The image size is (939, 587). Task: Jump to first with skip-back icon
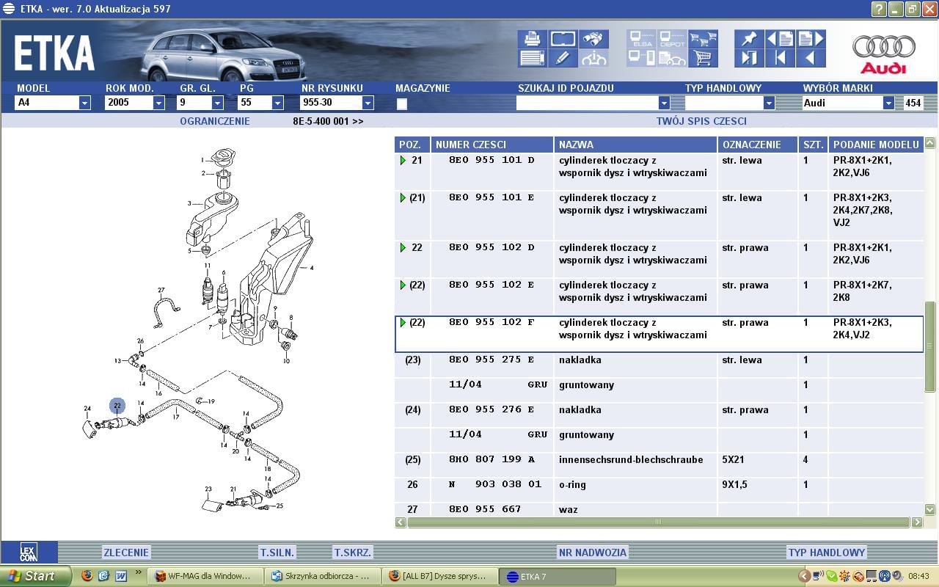pyautogui.click(x=780, y=59)
